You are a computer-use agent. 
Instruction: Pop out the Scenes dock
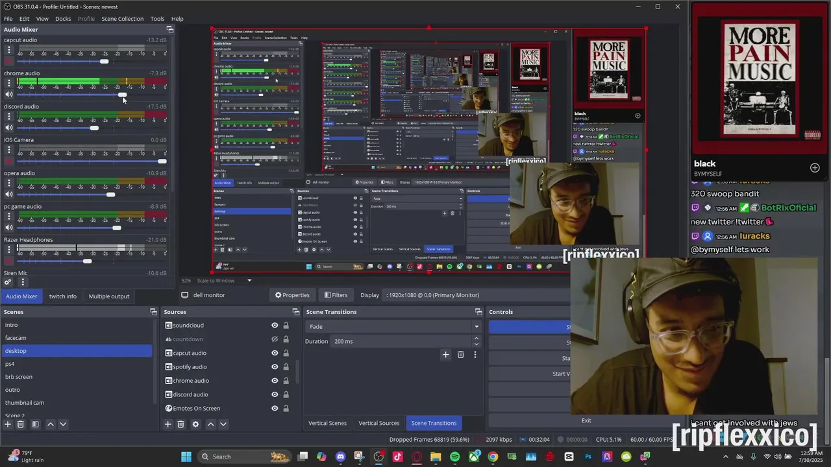(x=153, y=312)
